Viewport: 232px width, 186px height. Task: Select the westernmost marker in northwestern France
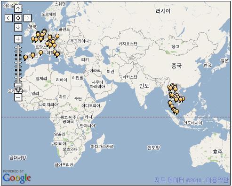click(x=33, y=39)
